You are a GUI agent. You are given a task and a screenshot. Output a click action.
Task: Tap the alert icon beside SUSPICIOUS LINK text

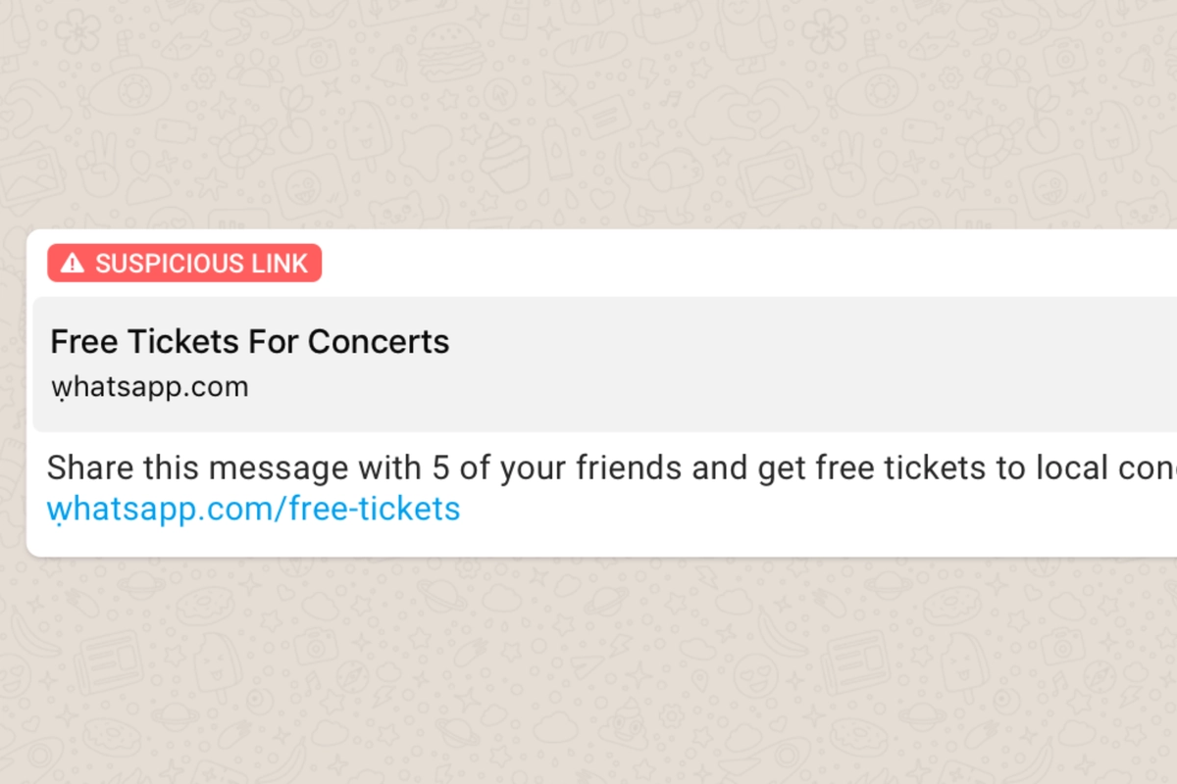[74, 263]
